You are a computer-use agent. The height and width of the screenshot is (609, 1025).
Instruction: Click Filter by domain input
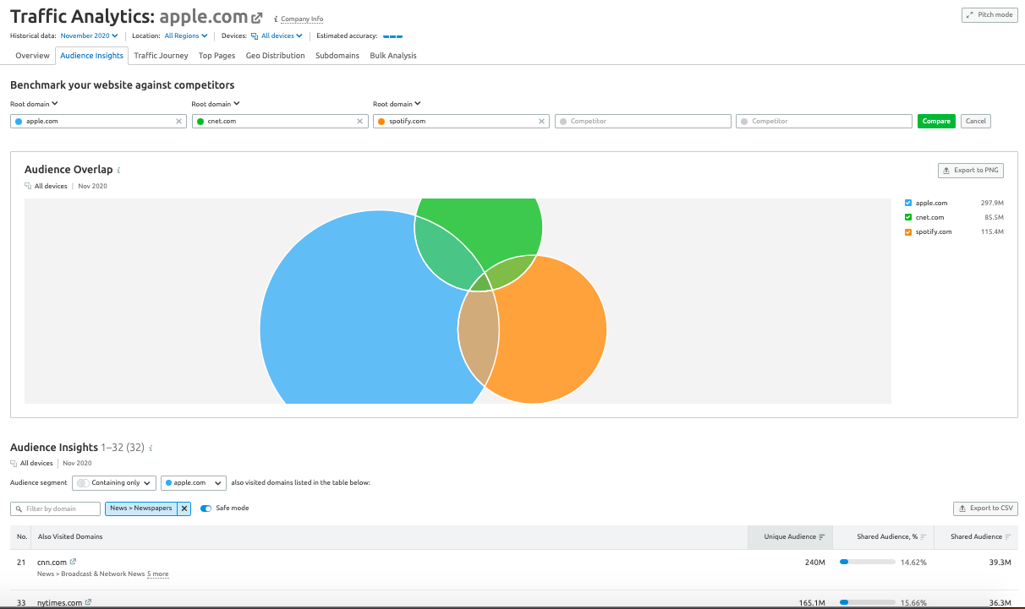pyautogui.click(x=55, y=508)
